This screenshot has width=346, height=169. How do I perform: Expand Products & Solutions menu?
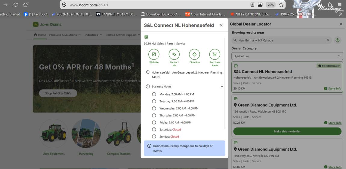point(65,35)
